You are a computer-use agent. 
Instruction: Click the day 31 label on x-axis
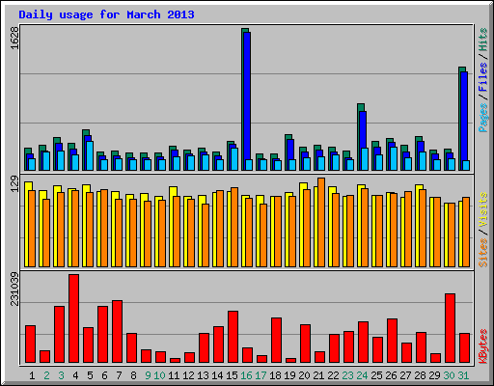(463, 375)
